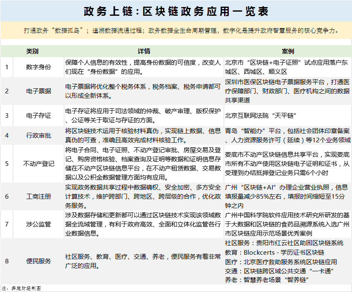Click detail cell beginning 涉及数据存储和更新
This screenshot has width=352, height=292.
tap(144, 224)
